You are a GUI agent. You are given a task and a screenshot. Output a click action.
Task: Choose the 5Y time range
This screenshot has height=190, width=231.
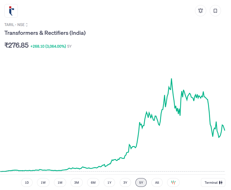coord(141,182)
